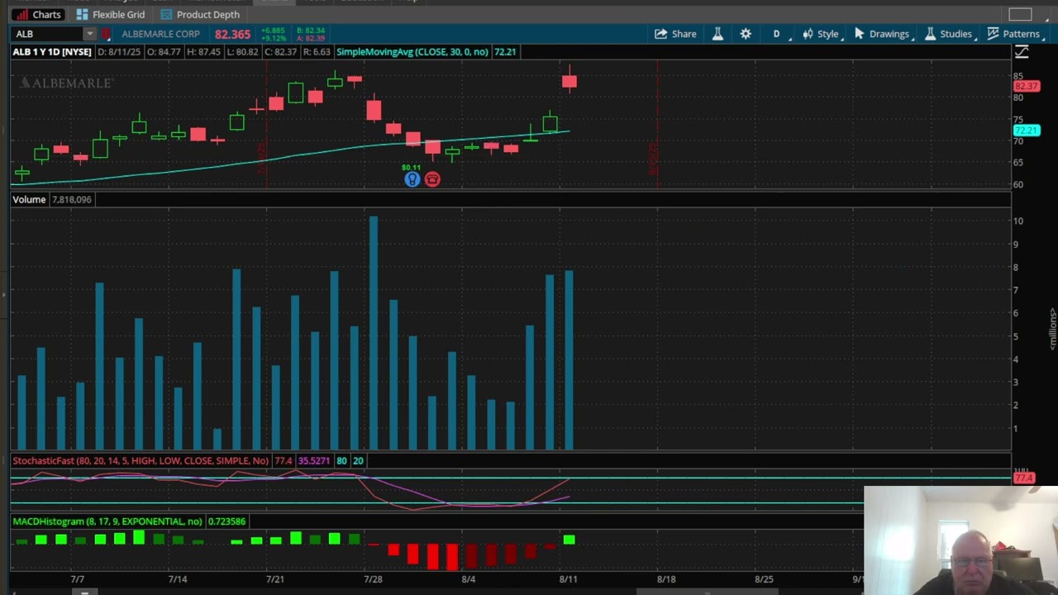Click the latest red candle on 8/11
The width and height of the screenshot is (1058, 595).
pyautogui.click(x=569, y=81)
